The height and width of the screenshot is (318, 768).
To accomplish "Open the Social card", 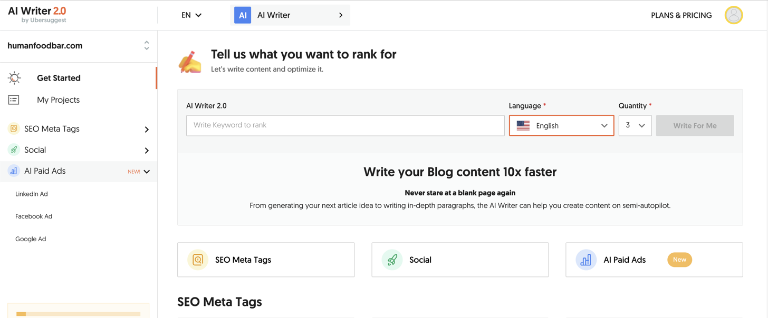I will [x=460, y=260].
